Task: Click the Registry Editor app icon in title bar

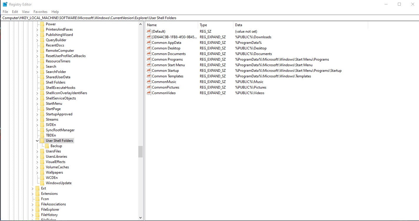Action: point(5,4)
